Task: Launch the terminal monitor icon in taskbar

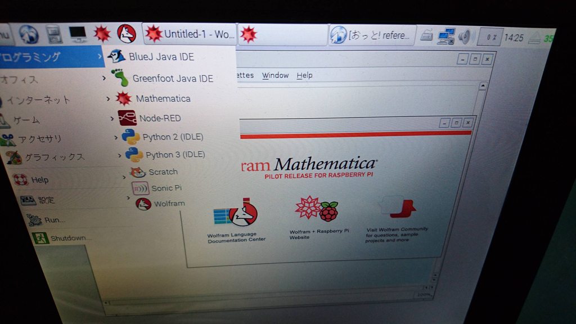Action: pyautogui.click(x=78, y=34)
